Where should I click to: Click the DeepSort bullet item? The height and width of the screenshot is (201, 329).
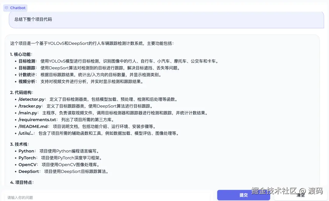coord(64,172)
